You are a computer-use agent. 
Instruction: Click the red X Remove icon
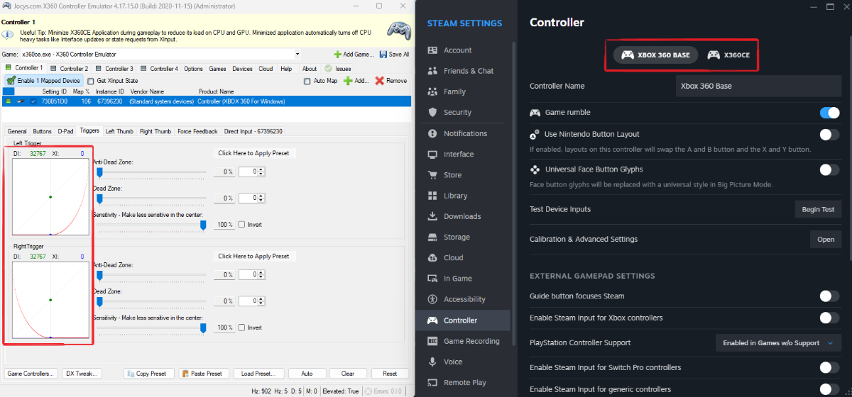click(379, 81)
